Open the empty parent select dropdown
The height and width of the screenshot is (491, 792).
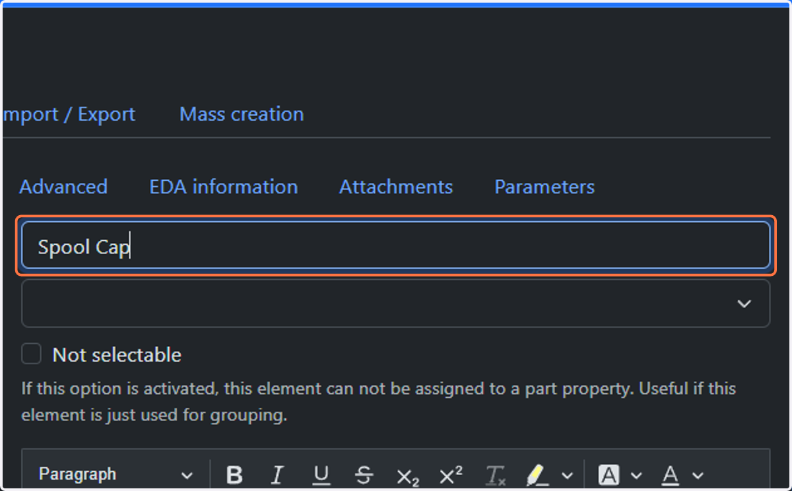click(x=396, y=304)
